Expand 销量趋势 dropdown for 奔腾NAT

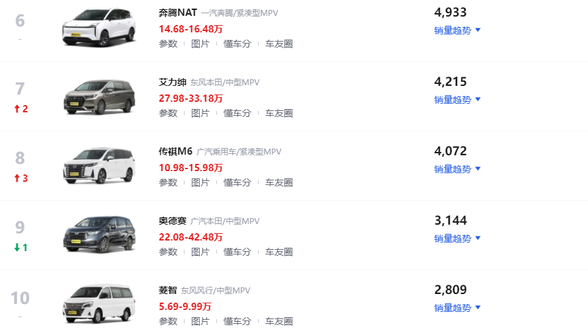[x=457, y=30]
